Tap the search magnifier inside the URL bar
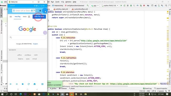 click(x=34, y=11)
